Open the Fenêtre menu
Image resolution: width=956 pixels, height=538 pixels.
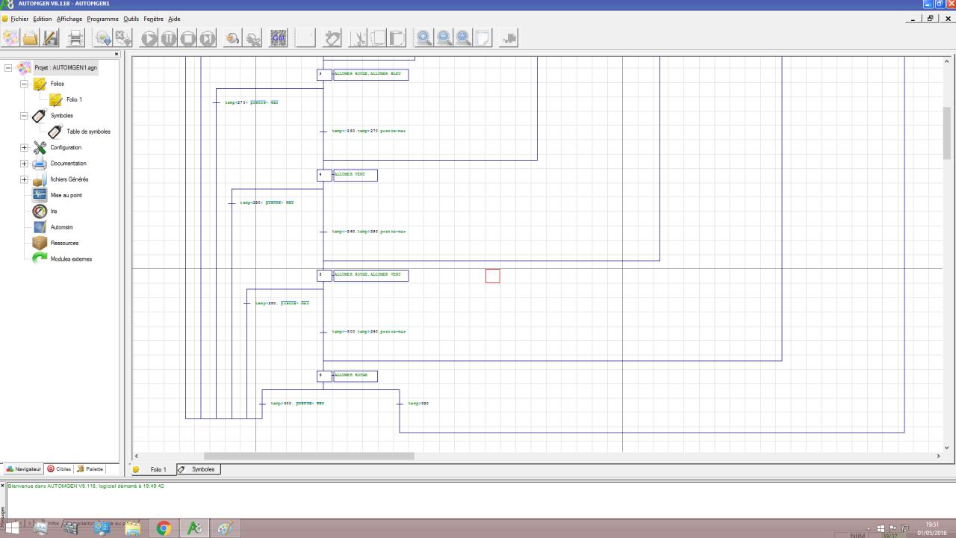click(x=154, y=19)
